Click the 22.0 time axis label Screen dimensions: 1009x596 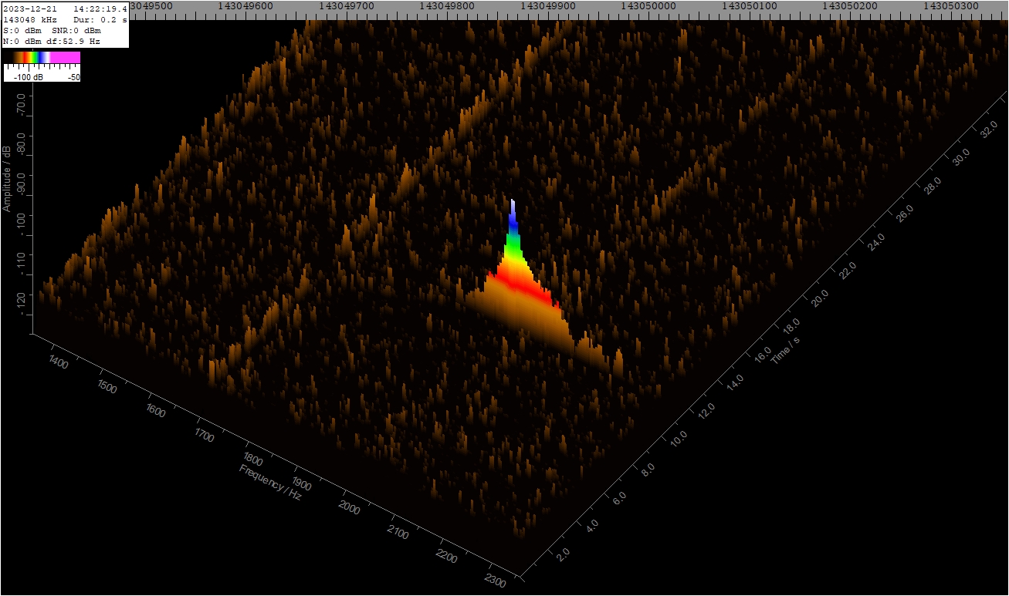[846, 269]
